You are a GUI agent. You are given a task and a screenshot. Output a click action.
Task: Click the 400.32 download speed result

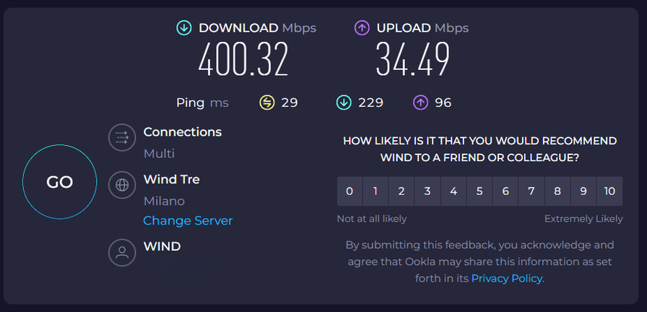(x=243, y=61)
